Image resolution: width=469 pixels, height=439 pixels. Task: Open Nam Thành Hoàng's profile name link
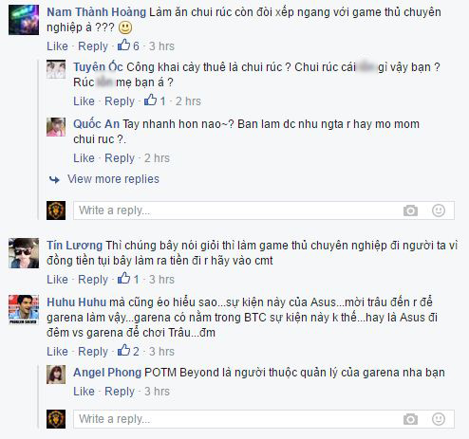(x=96, y=12)
